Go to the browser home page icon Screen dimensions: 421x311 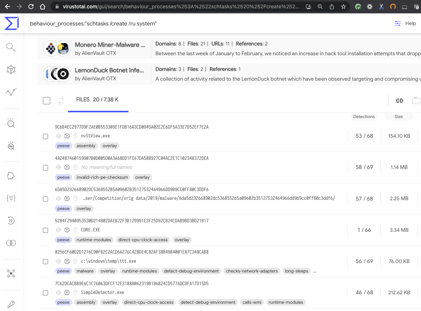tap(43, 7)
